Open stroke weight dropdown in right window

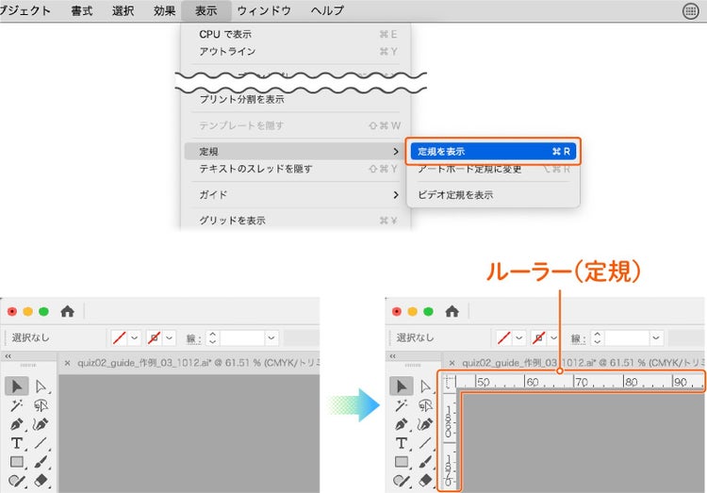pyautogui.click(x=656, y=337)
